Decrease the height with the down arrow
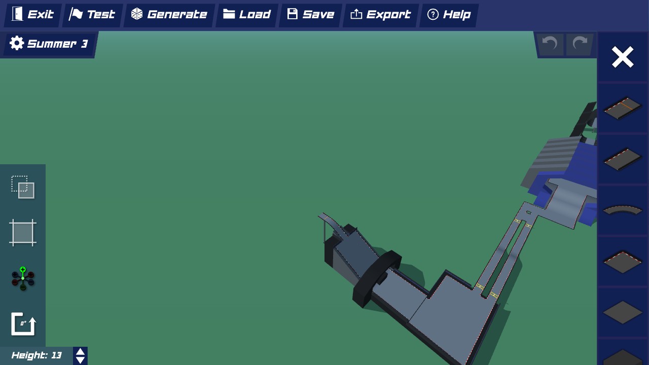This screenshot has width=649, height=365. (80, 359)
